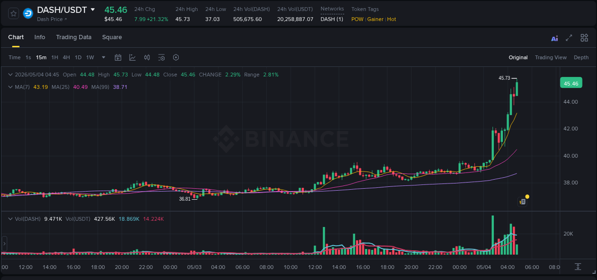Select the 1D interval
The width and height of the screenshot is (597, 280).
78,57
